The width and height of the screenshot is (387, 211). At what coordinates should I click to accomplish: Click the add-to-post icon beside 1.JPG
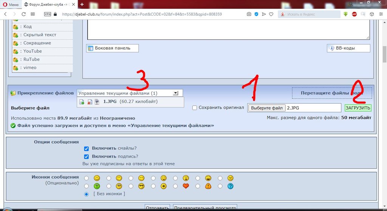(x=82, y=102)
